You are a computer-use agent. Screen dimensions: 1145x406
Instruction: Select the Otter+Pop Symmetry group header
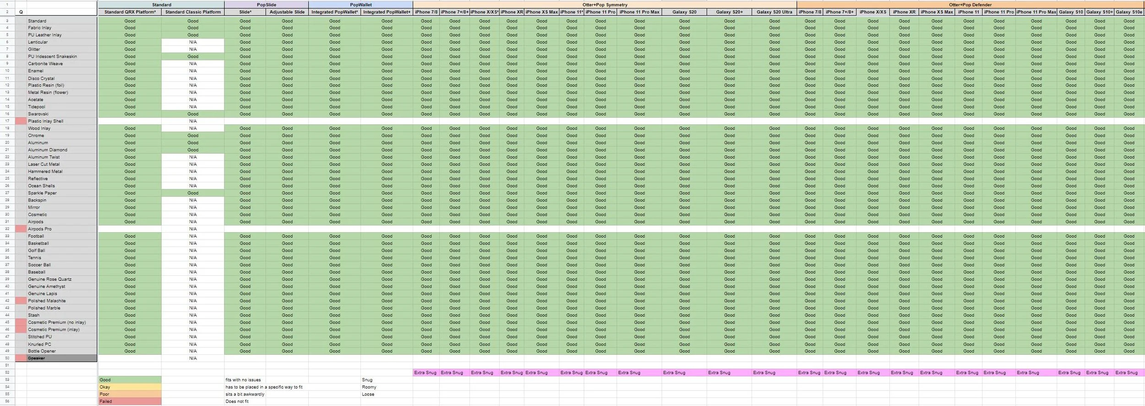605,5
